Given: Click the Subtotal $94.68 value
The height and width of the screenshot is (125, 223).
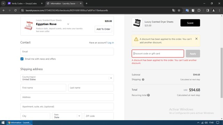Looking at the screenshot, I should [197, 75].
